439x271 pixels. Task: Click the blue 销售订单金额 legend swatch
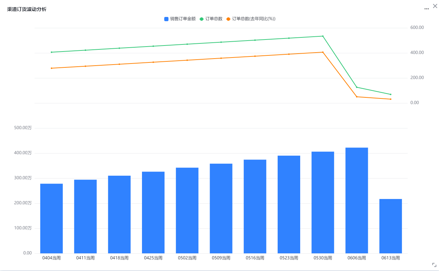tap(166, 19)
